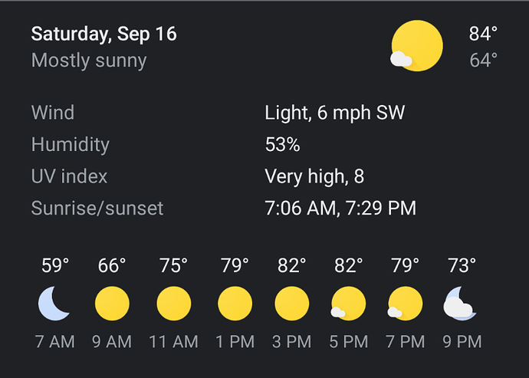Viewport: 529px width, 378px height.
Task: Click the mostly sunny icon at 7 PM
Action: tap(405, 304)
